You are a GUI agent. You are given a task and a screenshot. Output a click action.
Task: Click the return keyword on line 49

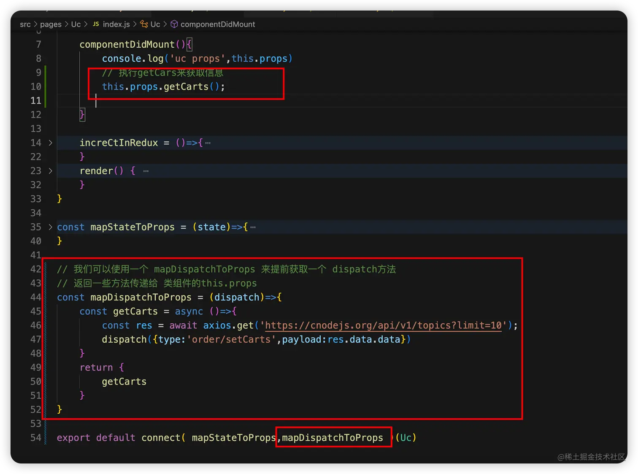(96, 368)
